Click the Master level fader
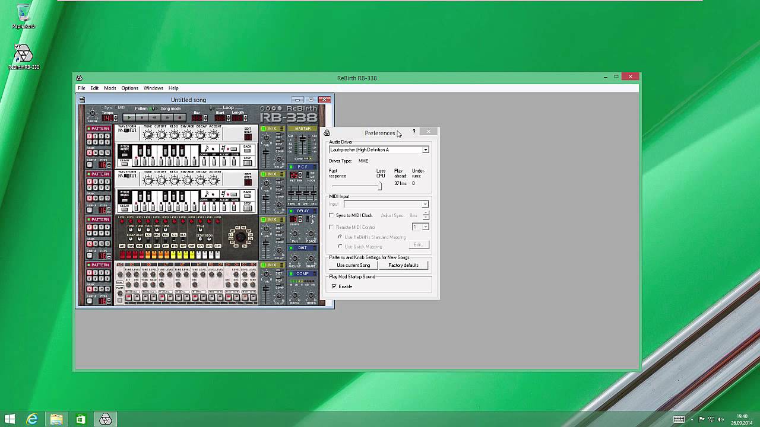 pyautogui.click(x=303, y=139)
